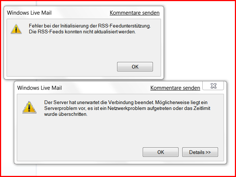
Task: Click the warning icon in the RSS-Feed error dialog
Action: point(16,29)
